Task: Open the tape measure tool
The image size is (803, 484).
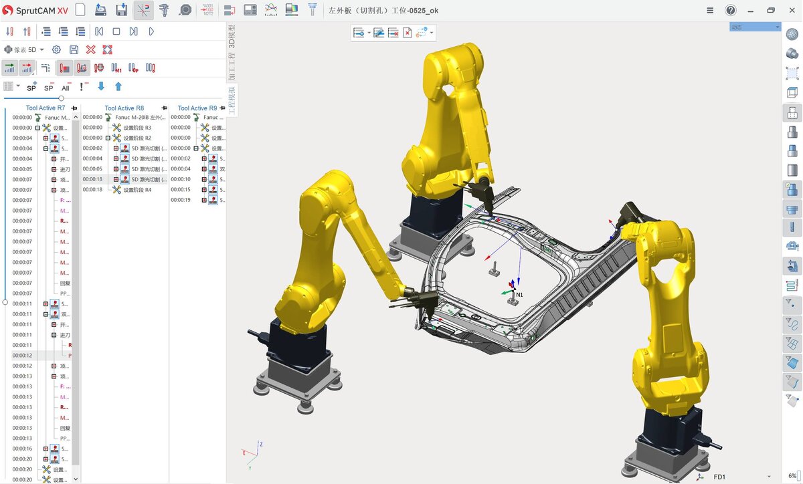Action: (x=185, y=10)
